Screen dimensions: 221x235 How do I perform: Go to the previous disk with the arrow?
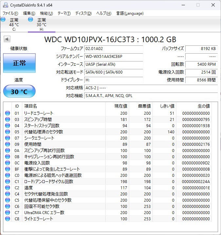pos(7,39)
